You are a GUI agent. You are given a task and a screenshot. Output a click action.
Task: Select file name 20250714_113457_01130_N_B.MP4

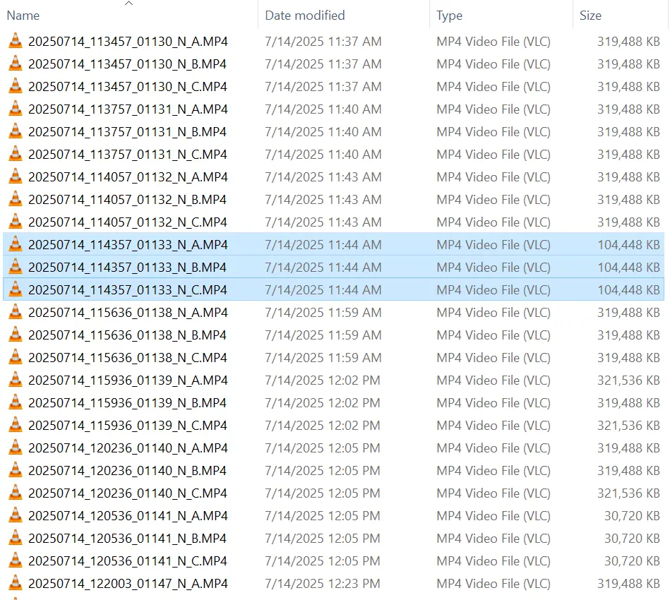pos(127,64)
